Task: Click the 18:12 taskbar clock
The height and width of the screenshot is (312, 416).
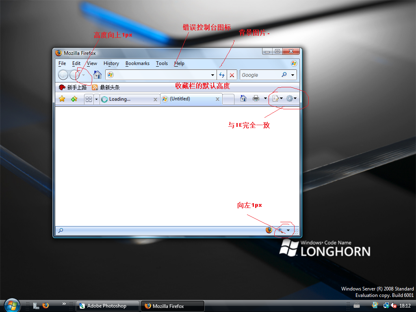Action: click(405, 306)
